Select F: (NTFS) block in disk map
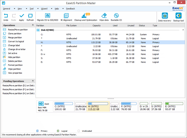The width and height of the screenshot is (187, 138). click(129, 106)
